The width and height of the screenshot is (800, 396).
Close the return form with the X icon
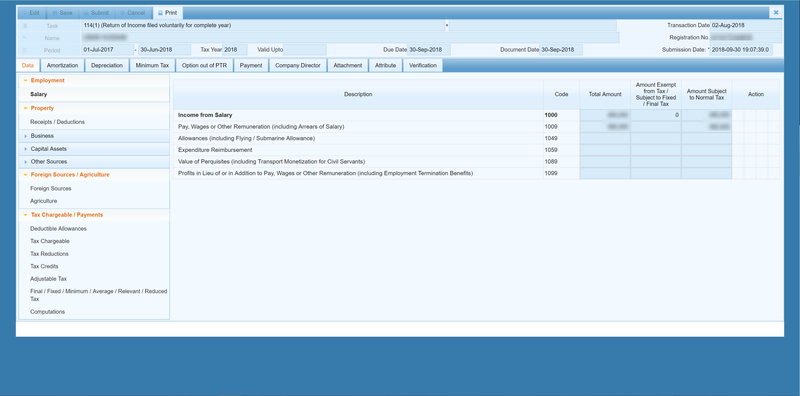coord(776,12)
